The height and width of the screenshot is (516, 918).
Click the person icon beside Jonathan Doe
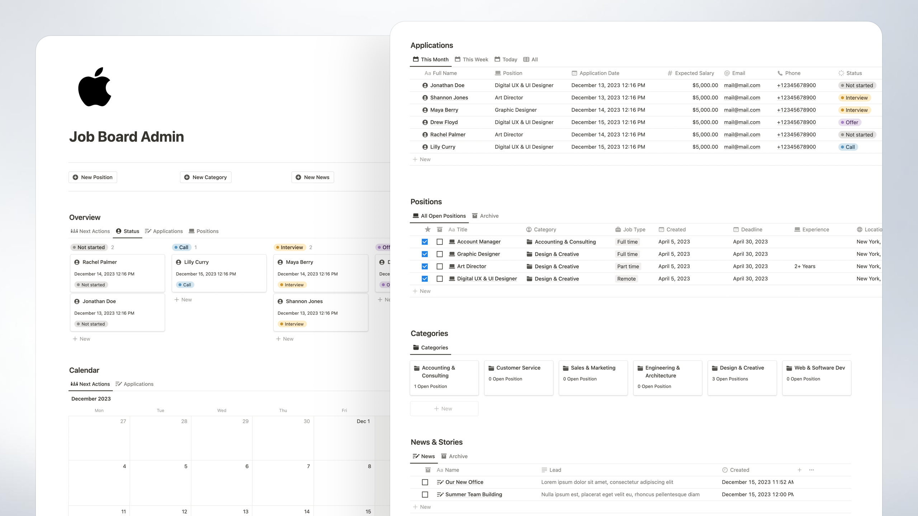click(425, 85)
